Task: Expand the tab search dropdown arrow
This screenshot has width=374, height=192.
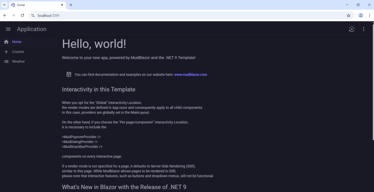Action: (x=4, y=5)
